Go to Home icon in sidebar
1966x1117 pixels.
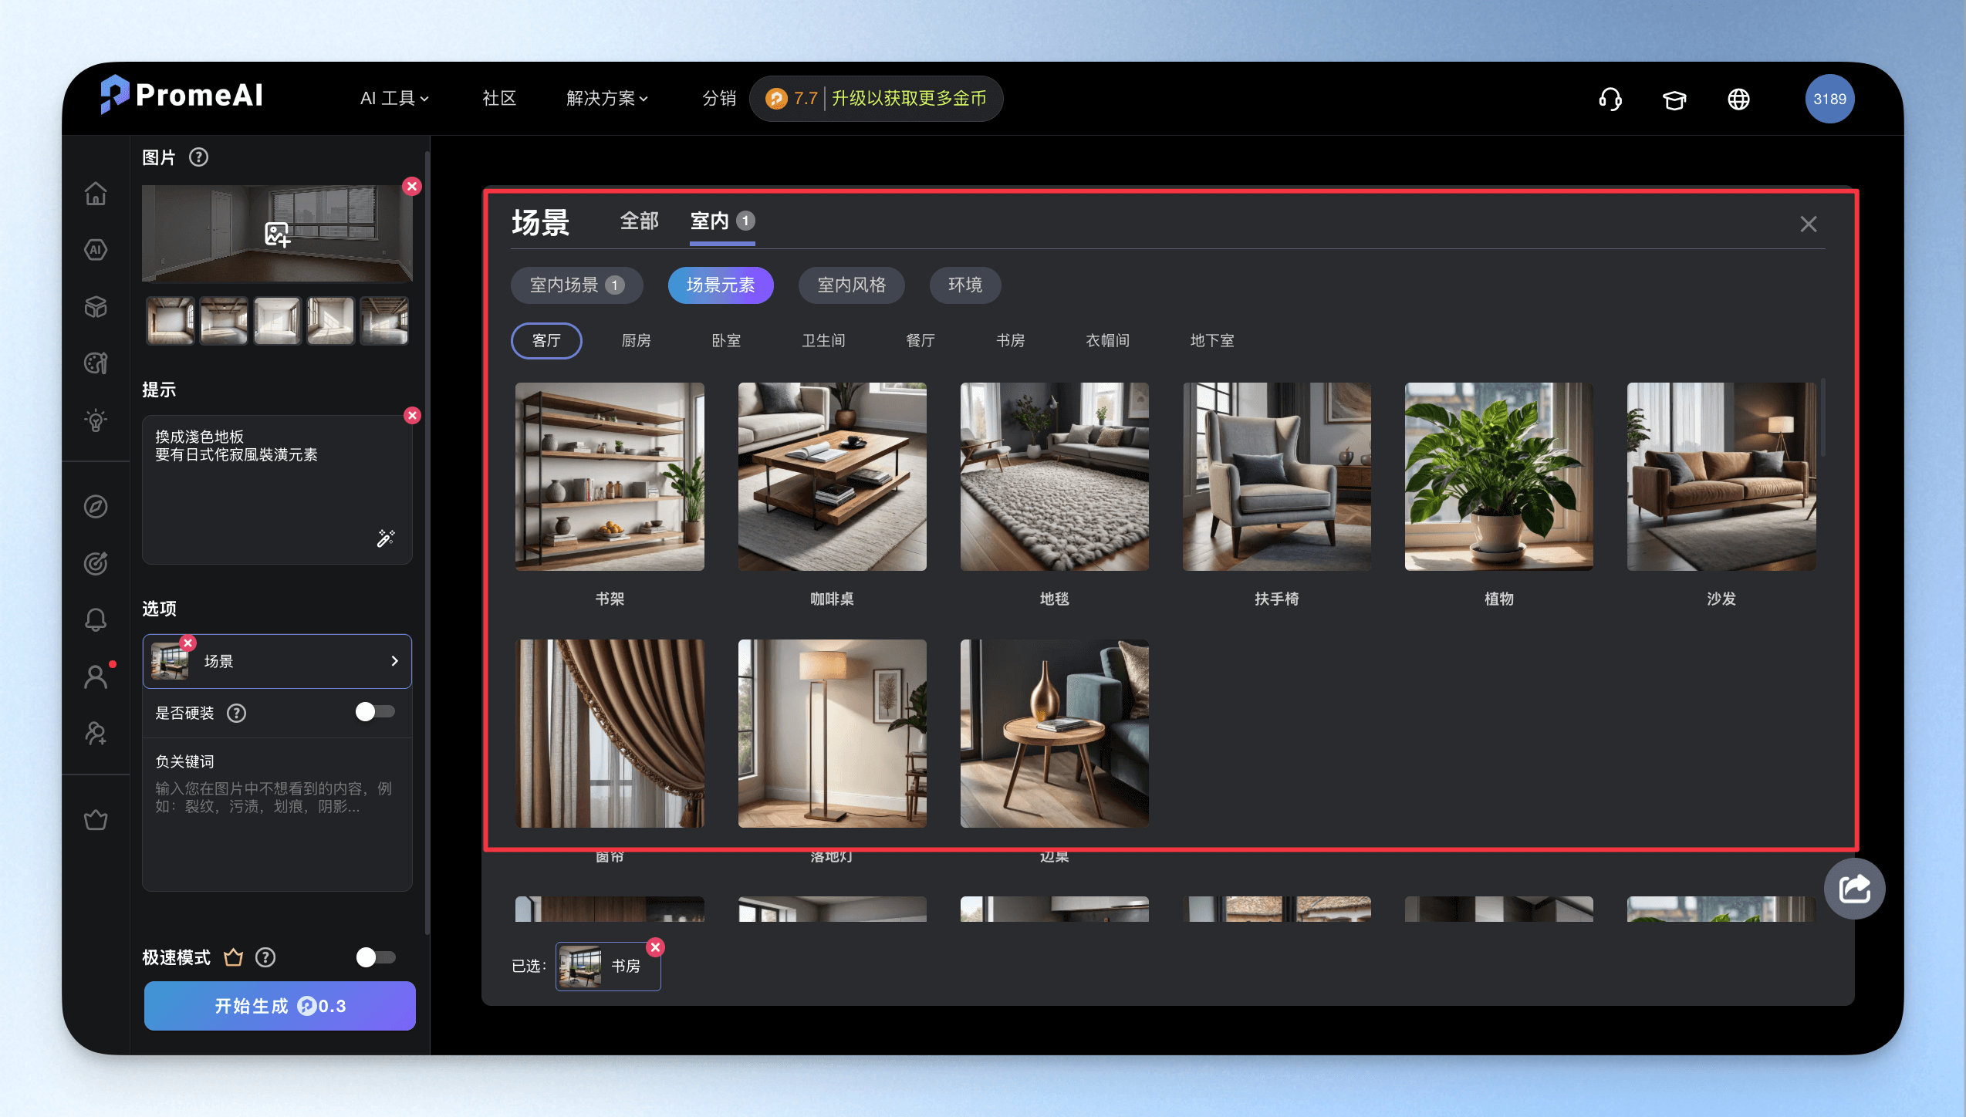point(96,193)
